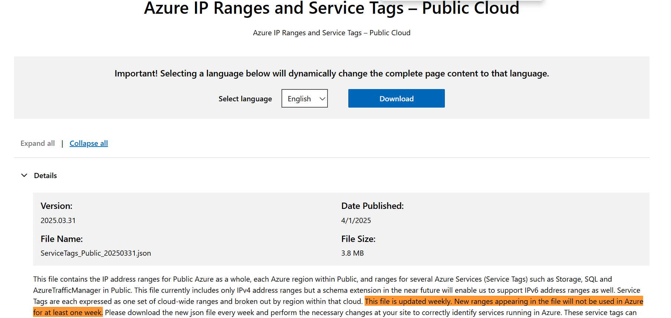Screen dimensions: 671x318
Task: Click the file size value 3.8 MB
Action: pyautogui.click(x=352, y=253)
